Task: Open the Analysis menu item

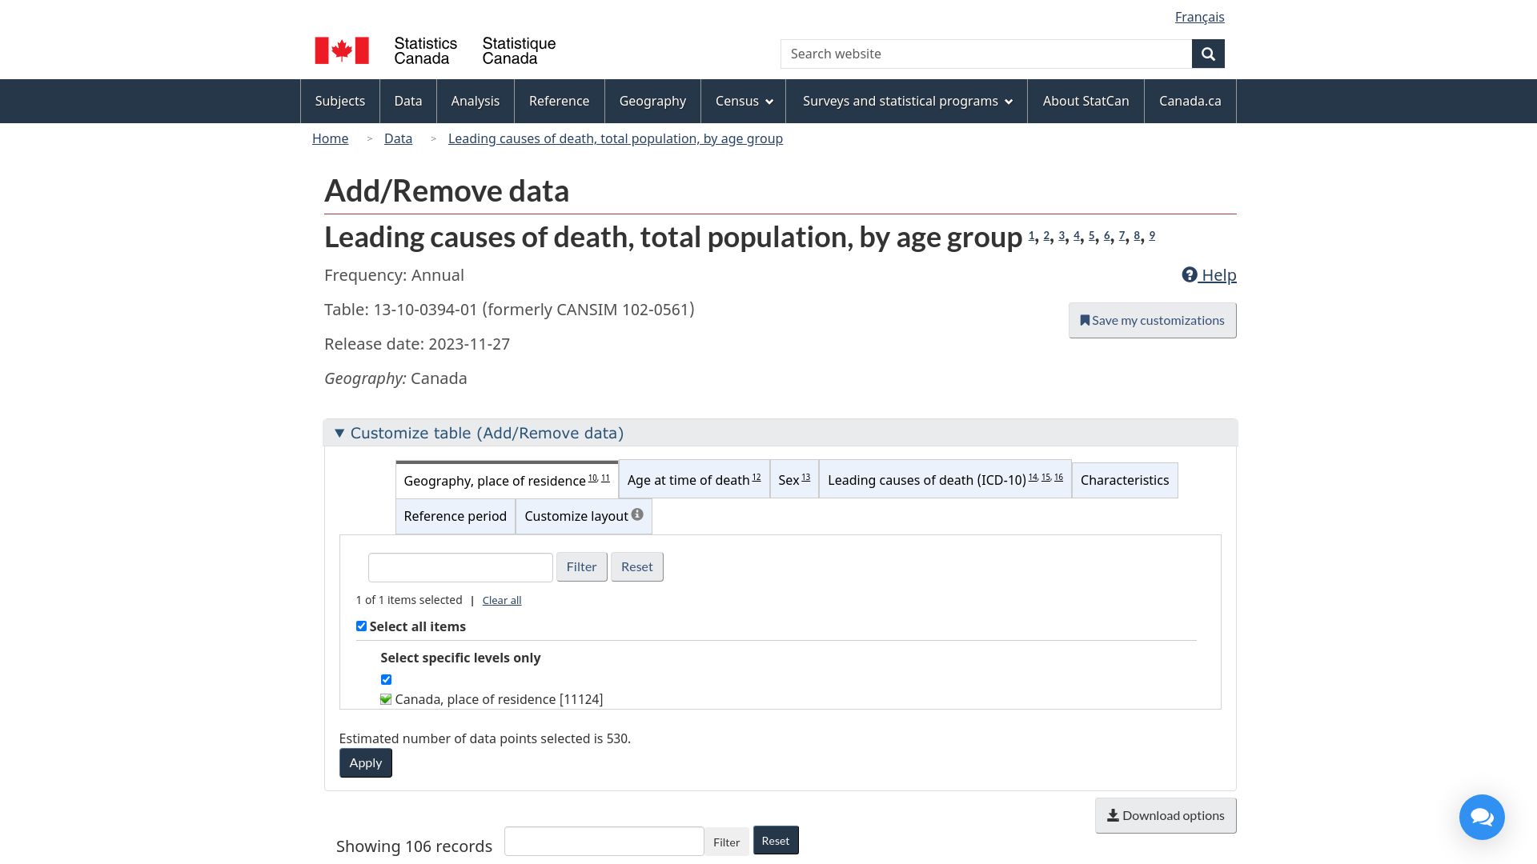Action: (476, 101)
